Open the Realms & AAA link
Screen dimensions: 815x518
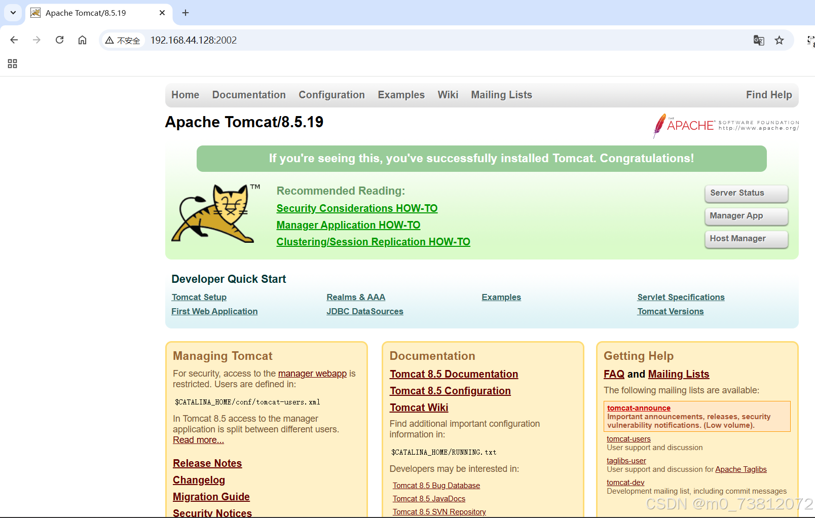tap(356, 297)
